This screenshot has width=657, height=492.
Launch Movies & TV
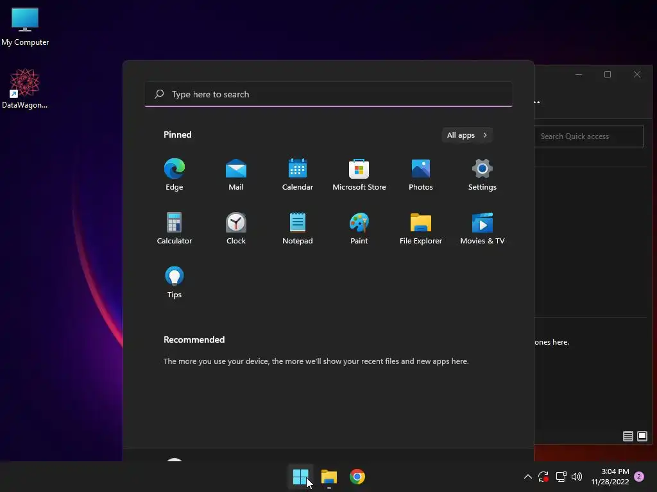[482, 229]
